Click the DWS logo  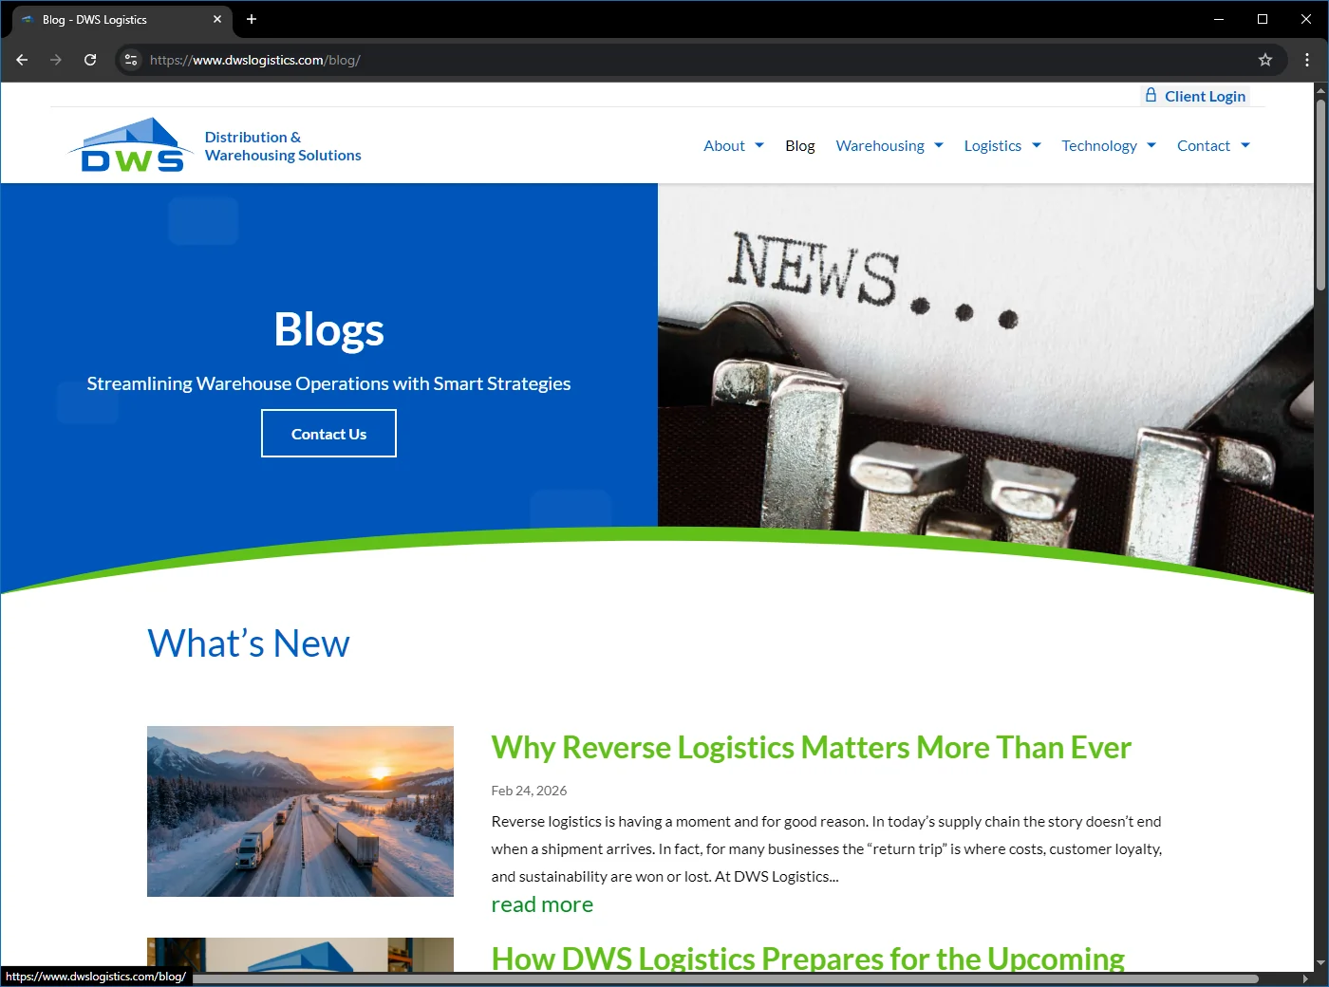[x=131, y=145]
